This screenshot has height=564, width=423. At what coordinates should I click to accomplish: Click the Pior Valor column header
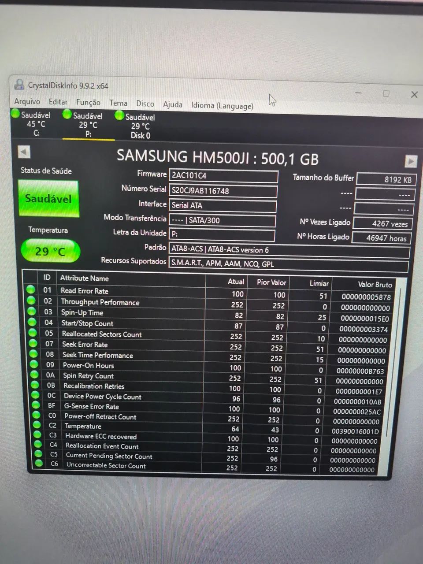(271, 282)
